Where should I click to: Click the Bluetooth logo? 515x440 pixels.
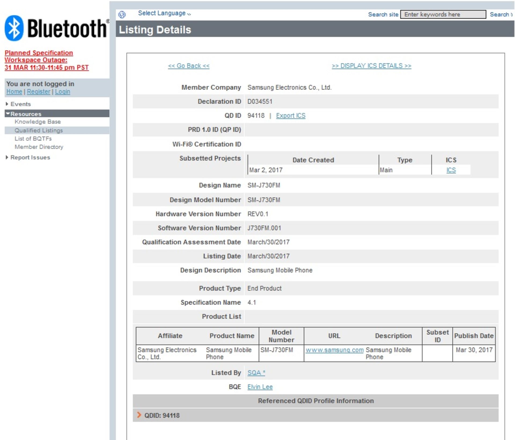(x=56, y=28)
